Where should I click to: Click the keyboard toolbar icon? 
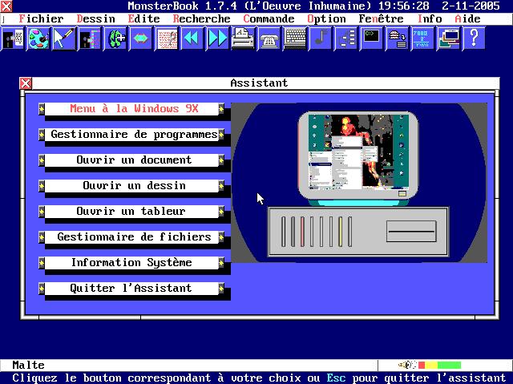tap(295, 38)
